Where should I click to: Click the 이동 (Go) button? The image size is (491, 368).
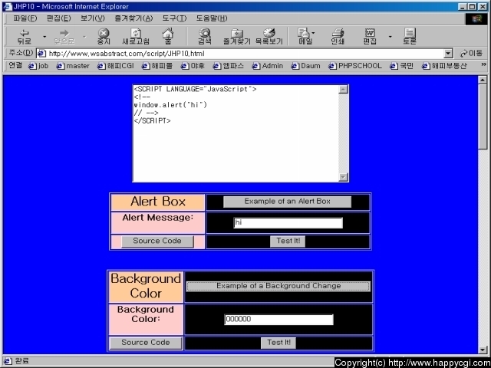[471, 54]
